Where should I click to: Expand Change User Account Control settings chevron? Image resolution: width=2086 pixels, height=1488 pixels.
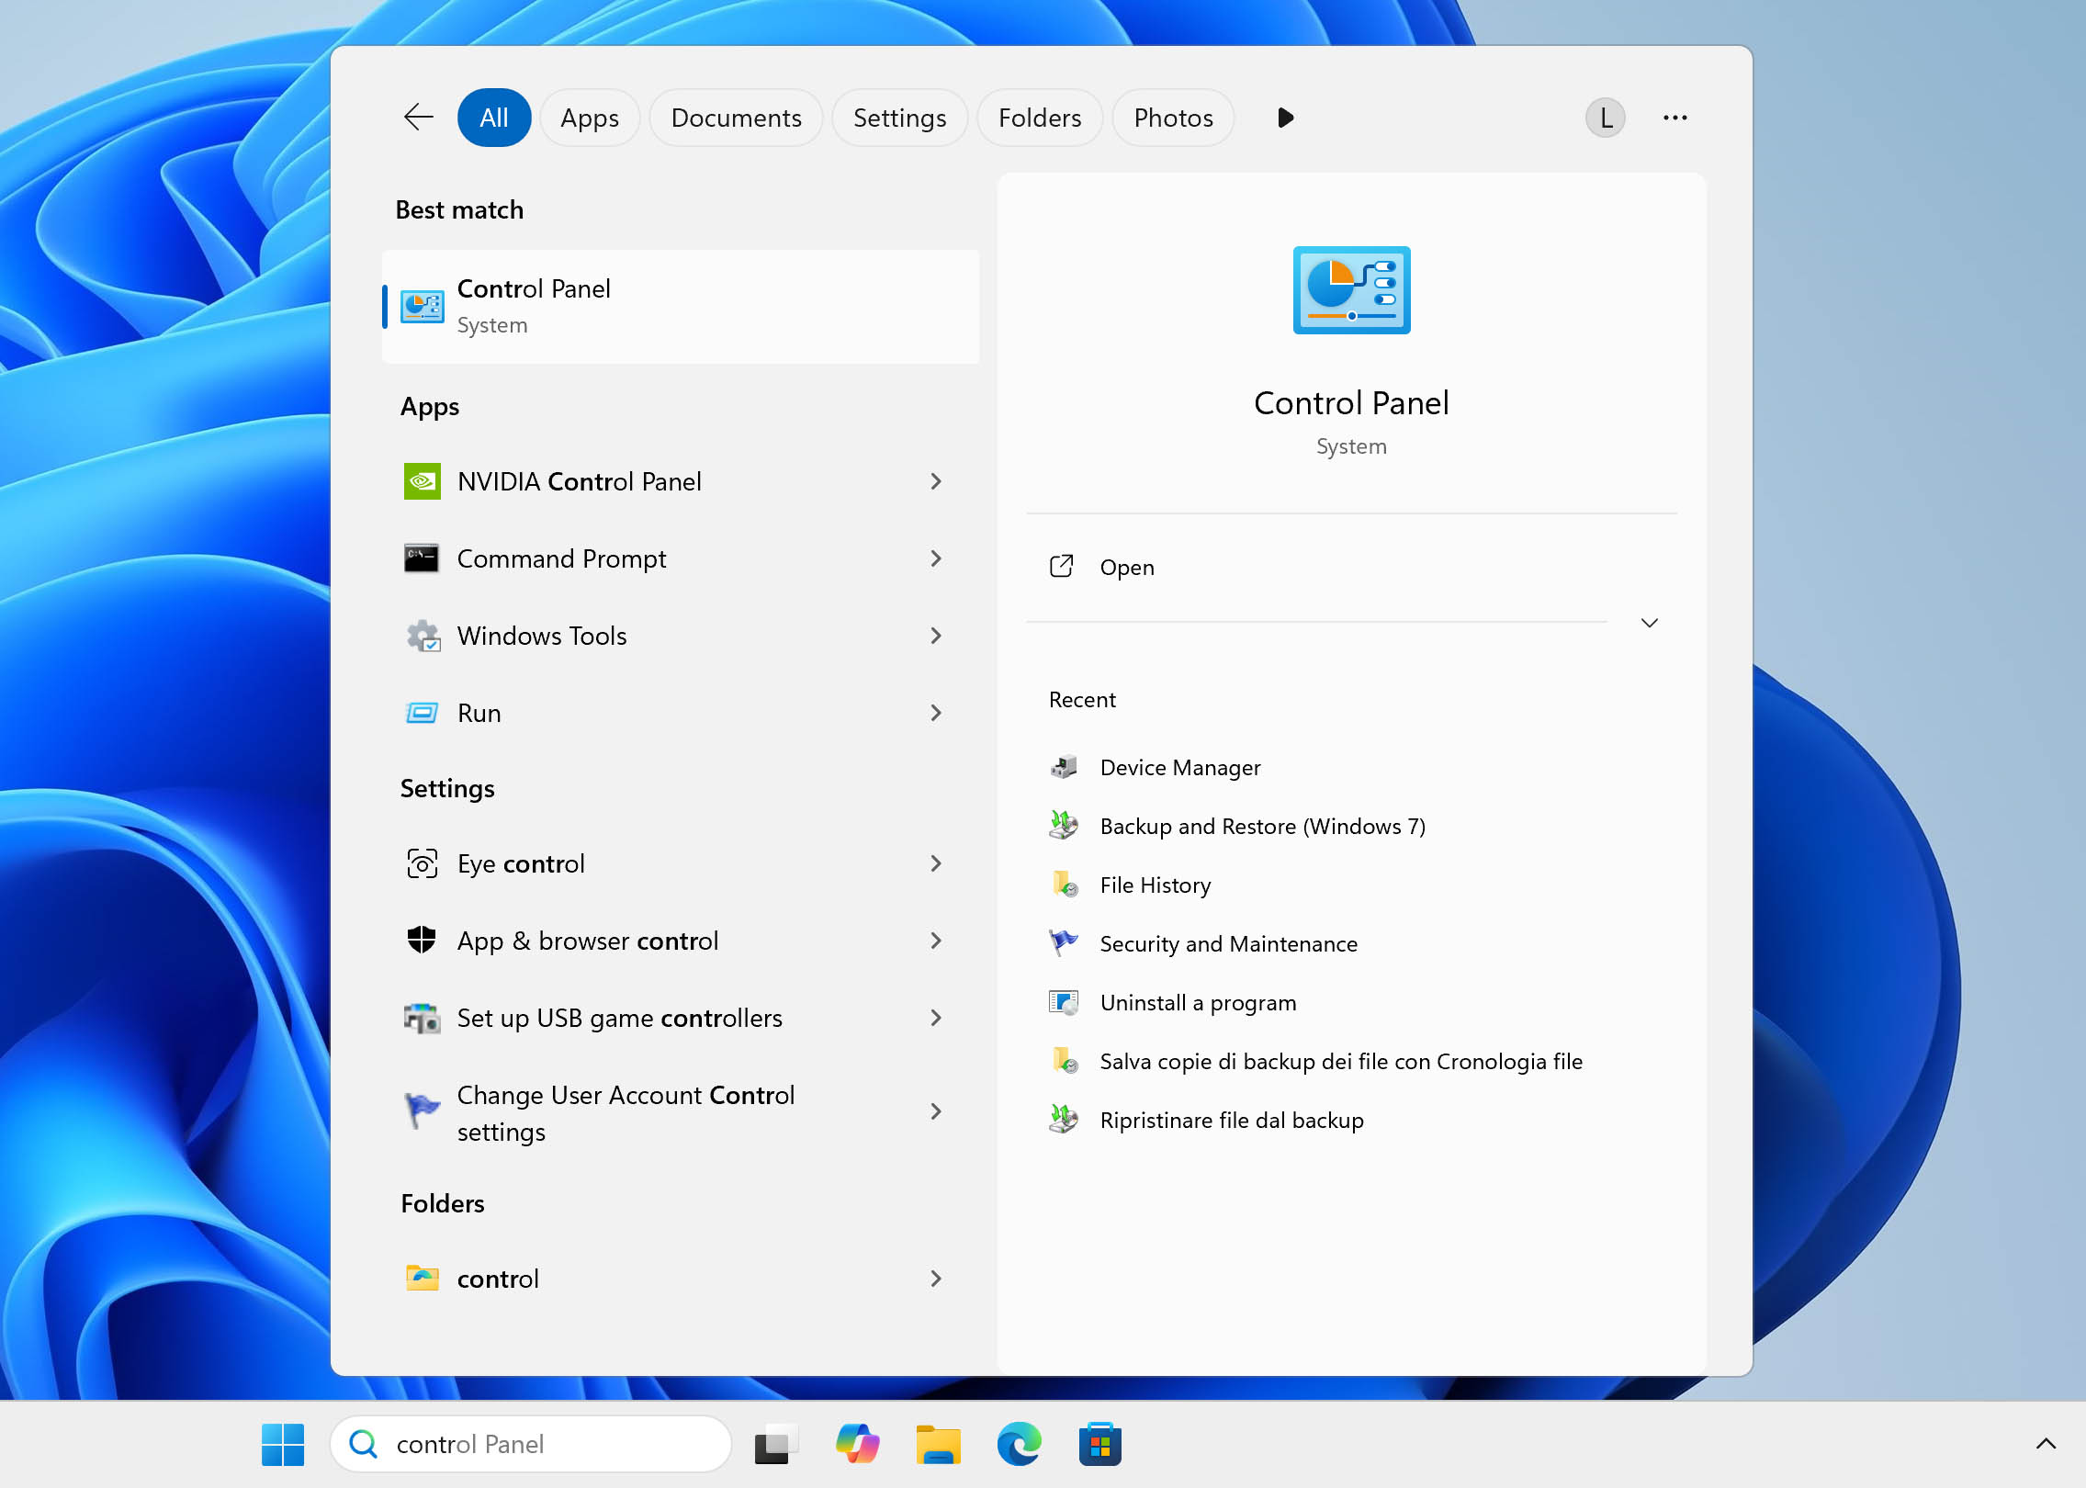click(936, 1111)
